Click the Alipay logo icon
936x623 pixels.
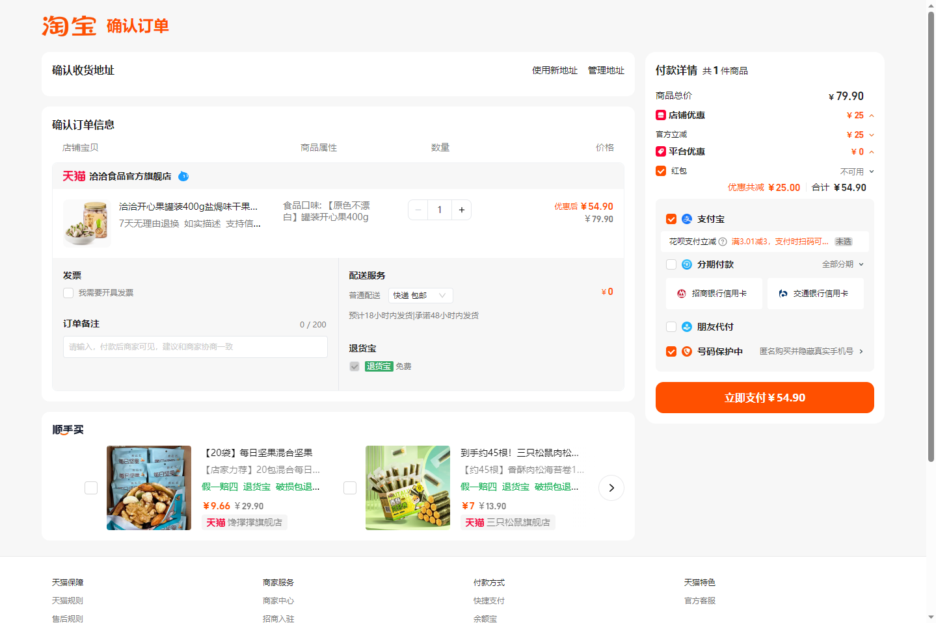pyautogui.click(x=687, y=219)
